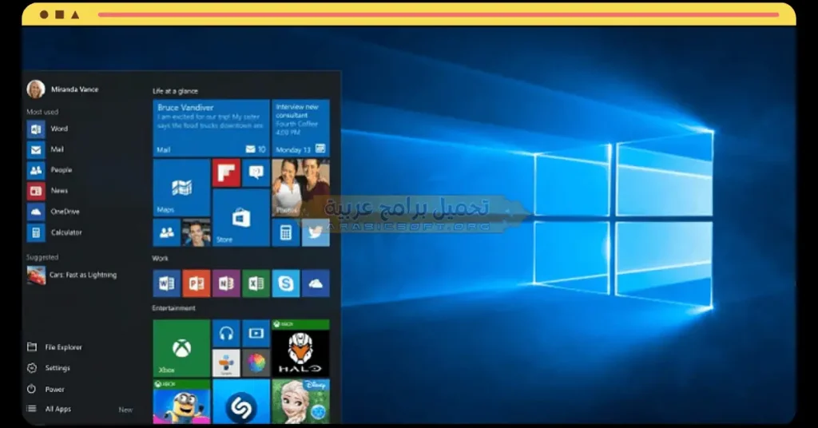Click the Work group header
818x428 pixels.
160,259
